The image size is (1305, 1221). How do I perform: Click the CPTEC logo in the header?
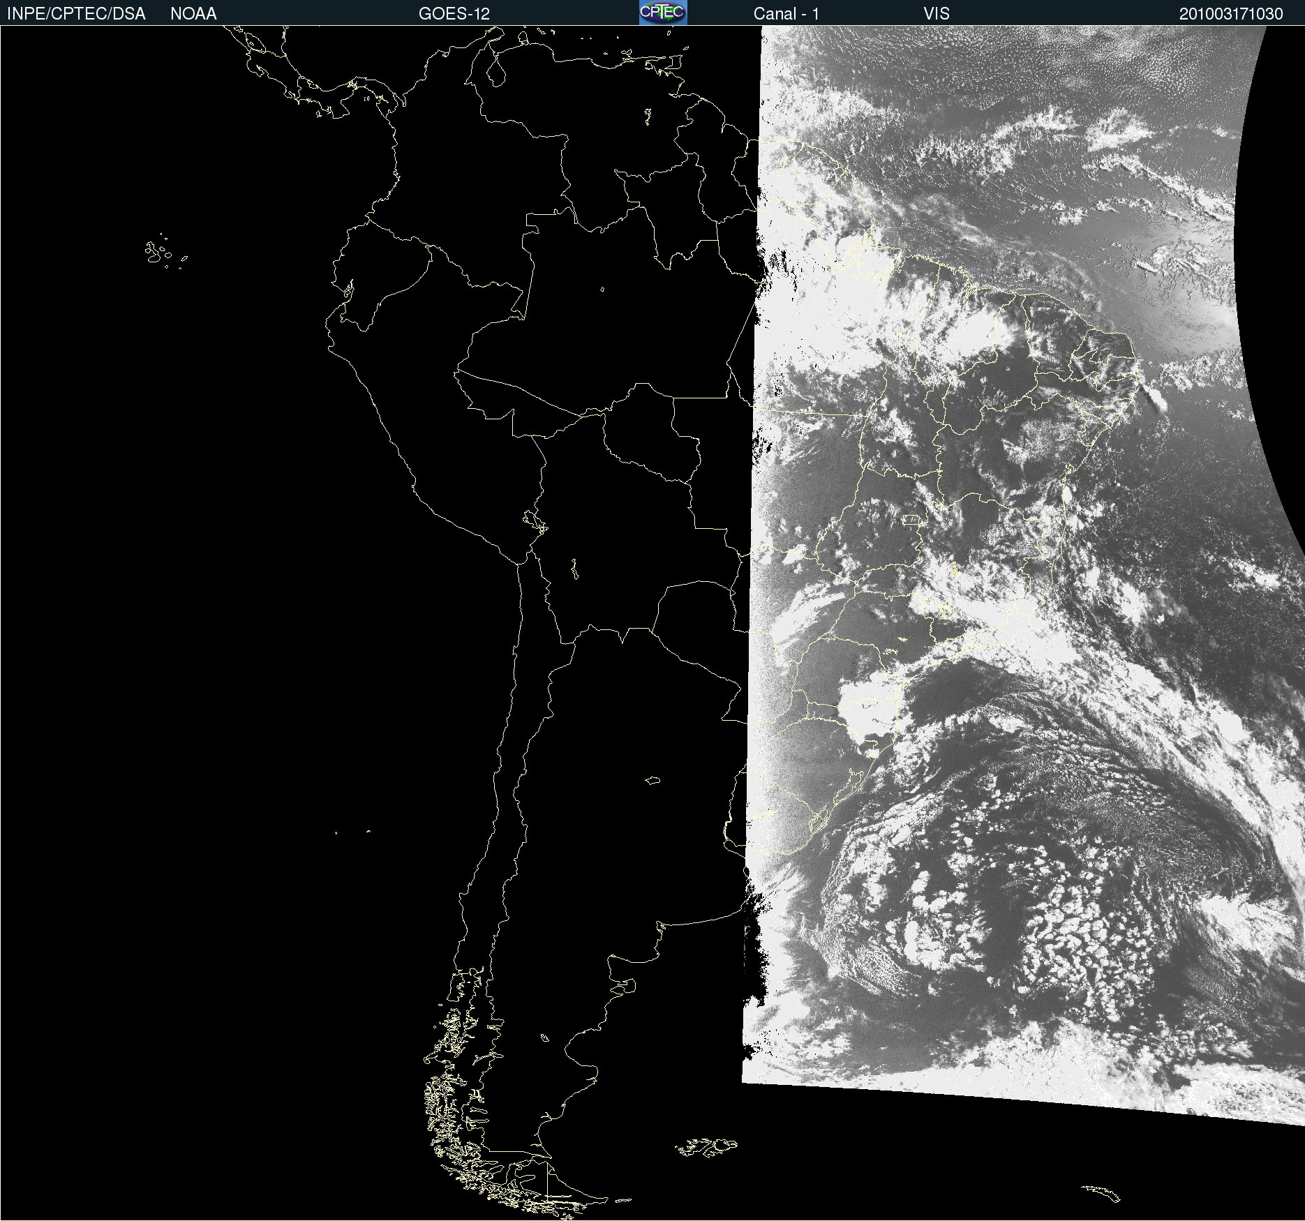point(663,13)
